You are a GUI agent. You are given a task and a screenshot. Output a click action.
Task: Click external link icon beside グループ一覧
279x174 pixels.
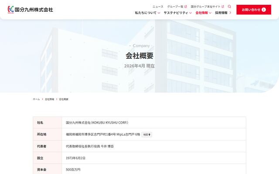[x=186, y=7]
